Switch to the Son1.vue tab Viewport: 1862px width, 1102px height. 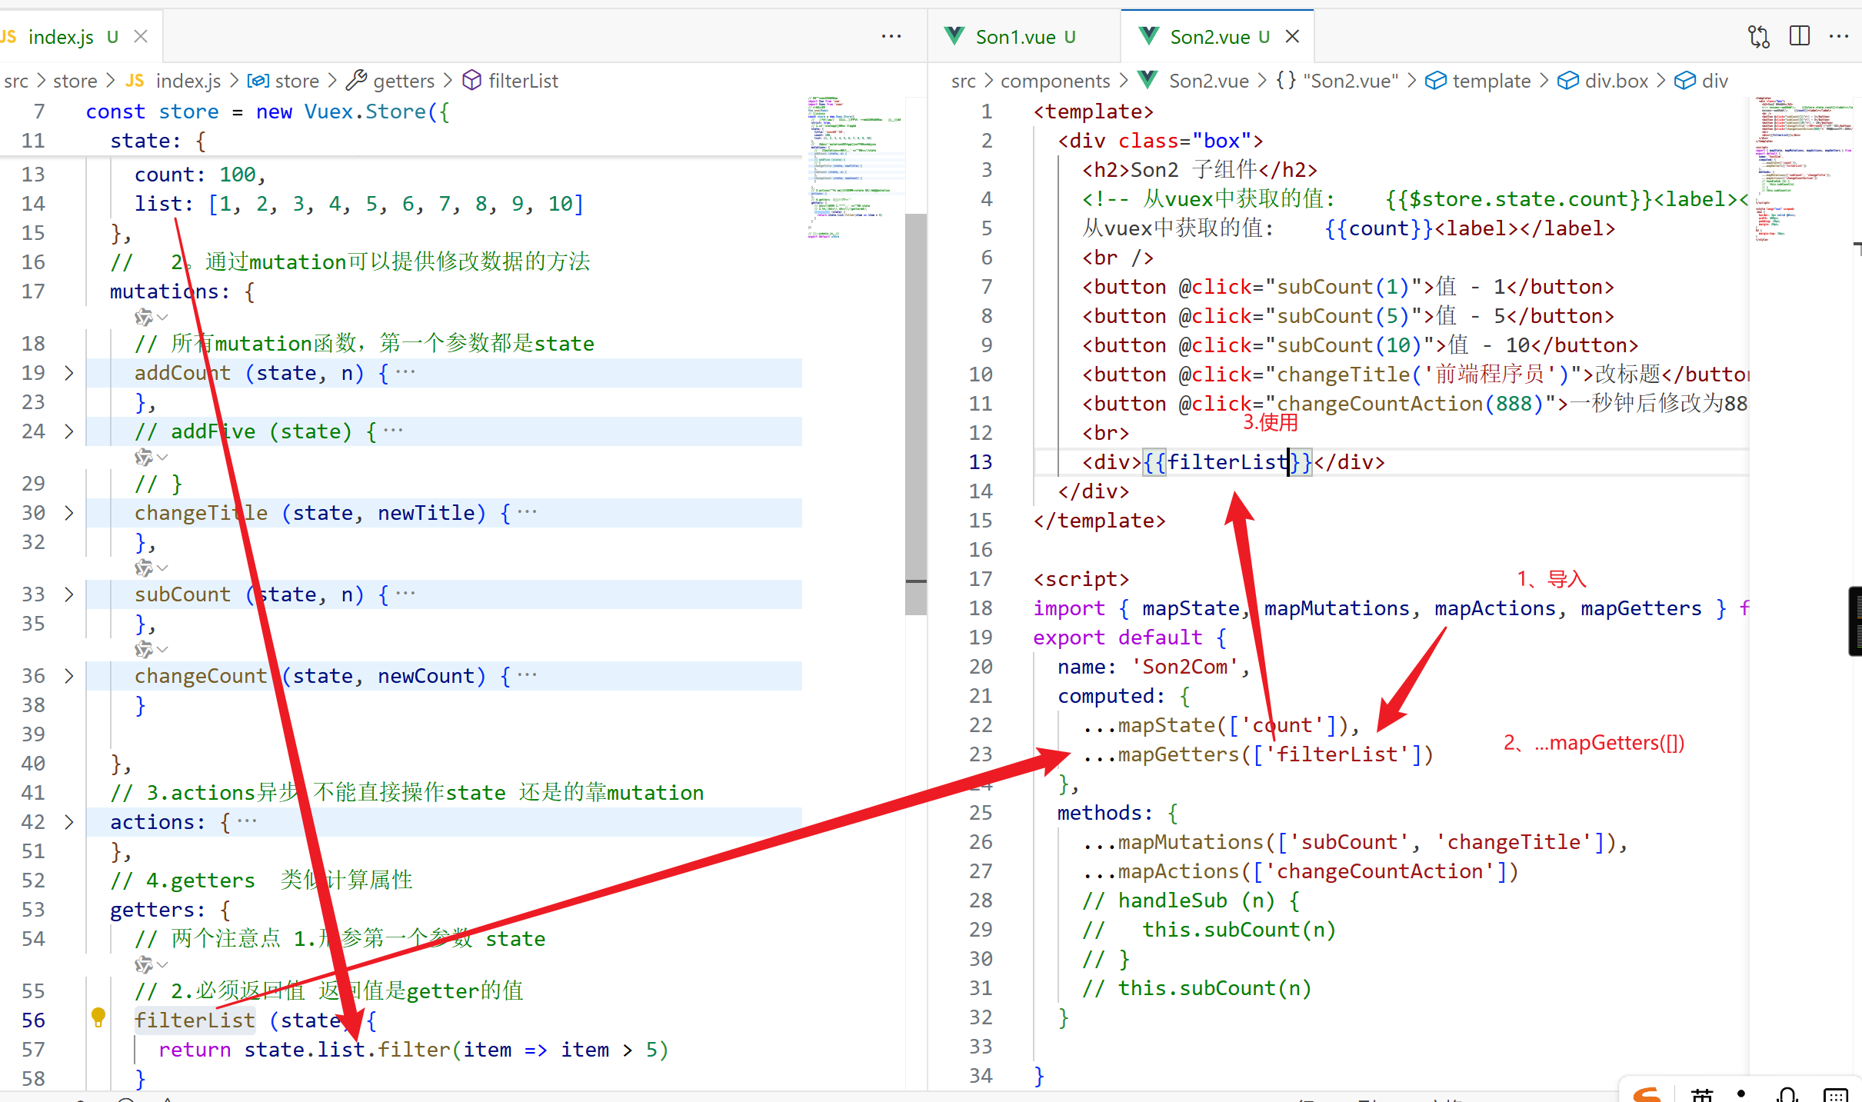click(1014, 37)
